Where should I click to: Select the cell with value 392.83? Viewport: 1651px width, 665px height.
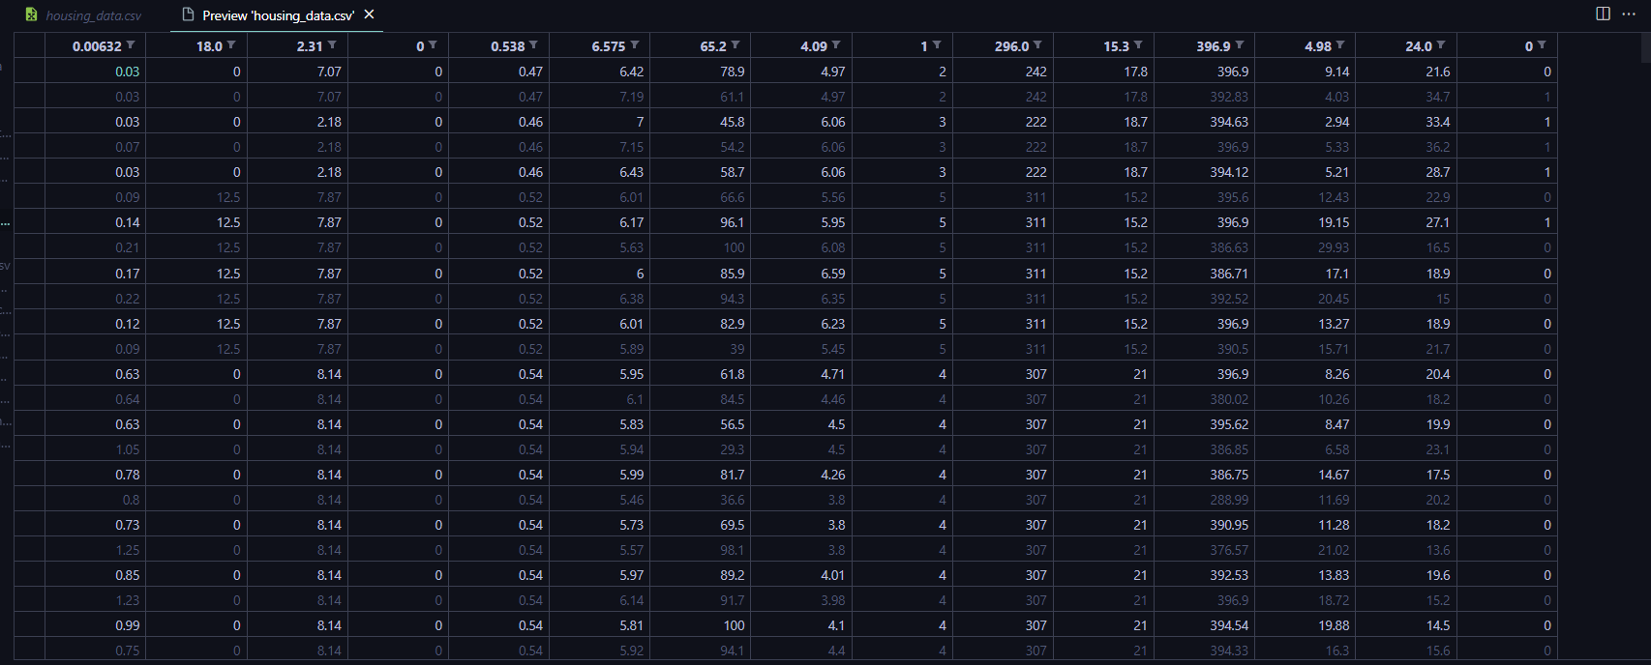[1204, 97]
